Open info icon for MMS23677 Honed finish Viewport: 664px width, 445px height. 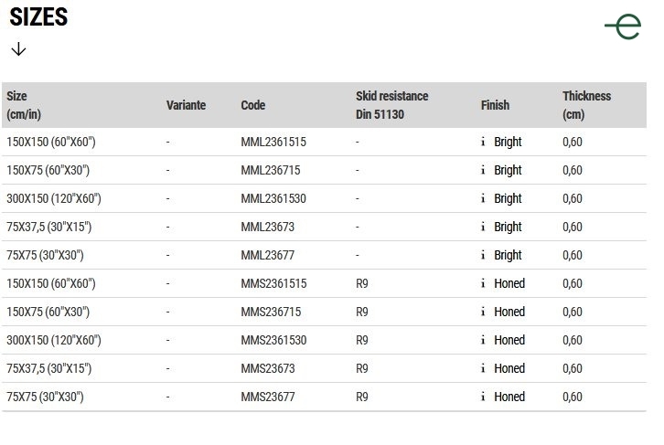tap(483, 397)
